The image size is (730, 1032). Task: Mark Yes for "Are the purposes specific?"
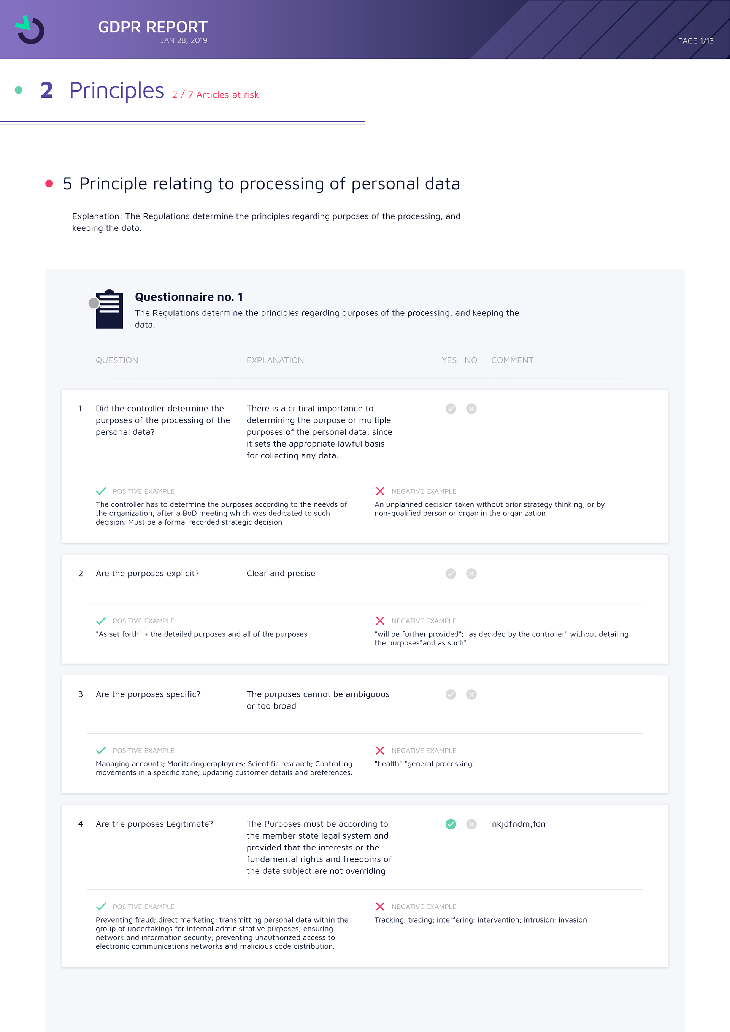(451, 694)
